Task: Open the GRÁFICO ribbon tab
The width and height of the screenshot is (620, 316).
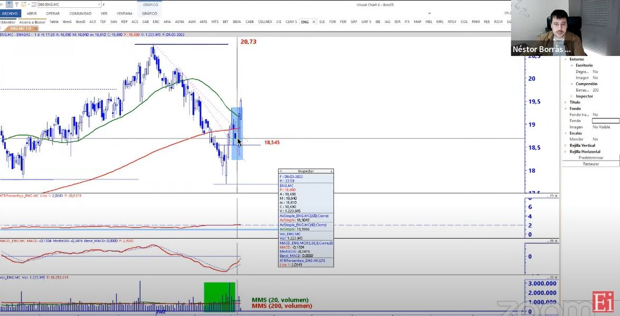Action: (x=149, y=13)
